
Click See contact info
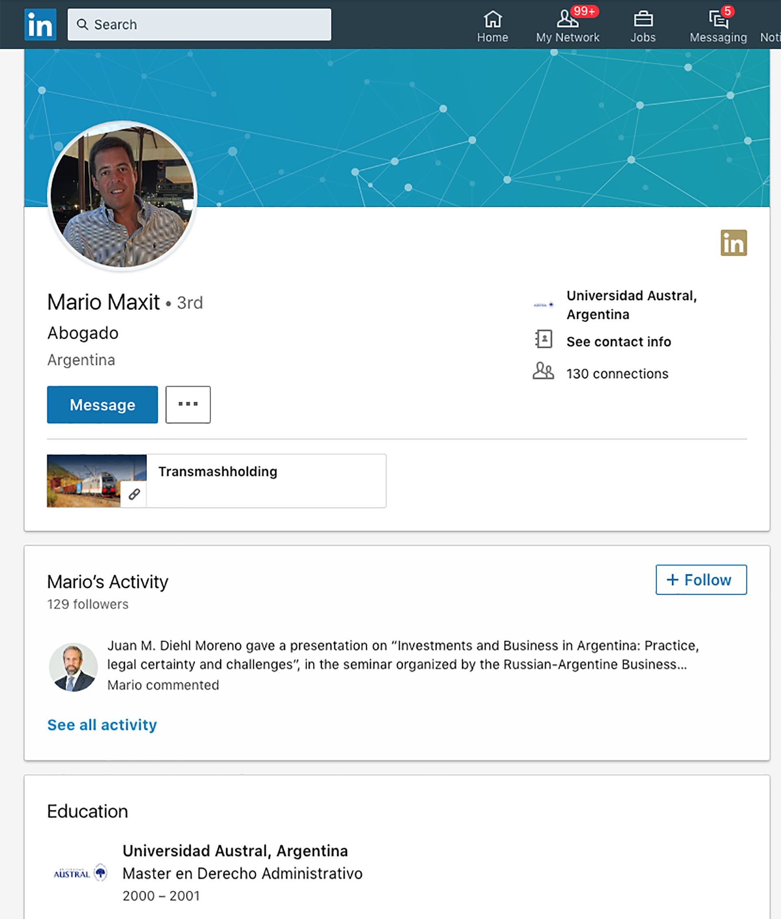click(619, 341)
